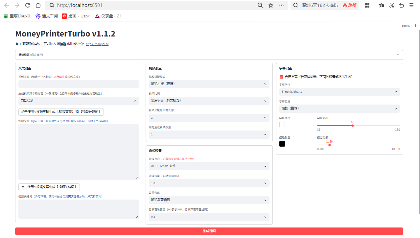The image size is (420, 238).
Task: Open the 宝塔Linux bookmark
Action: [17, 16]
